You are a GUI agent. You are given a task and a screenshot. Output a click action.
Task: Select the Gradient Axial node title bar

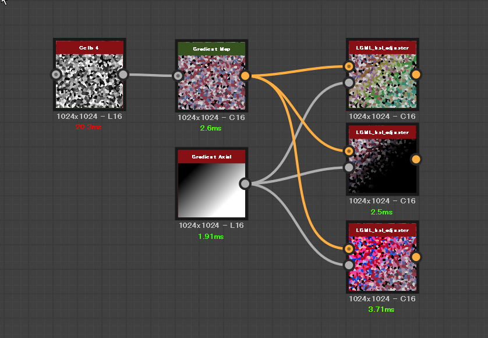point(212,157)
